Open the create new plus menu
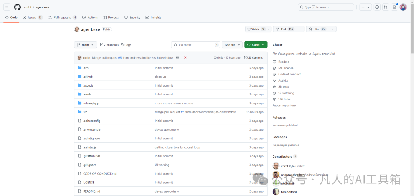 tap(366, 7)
